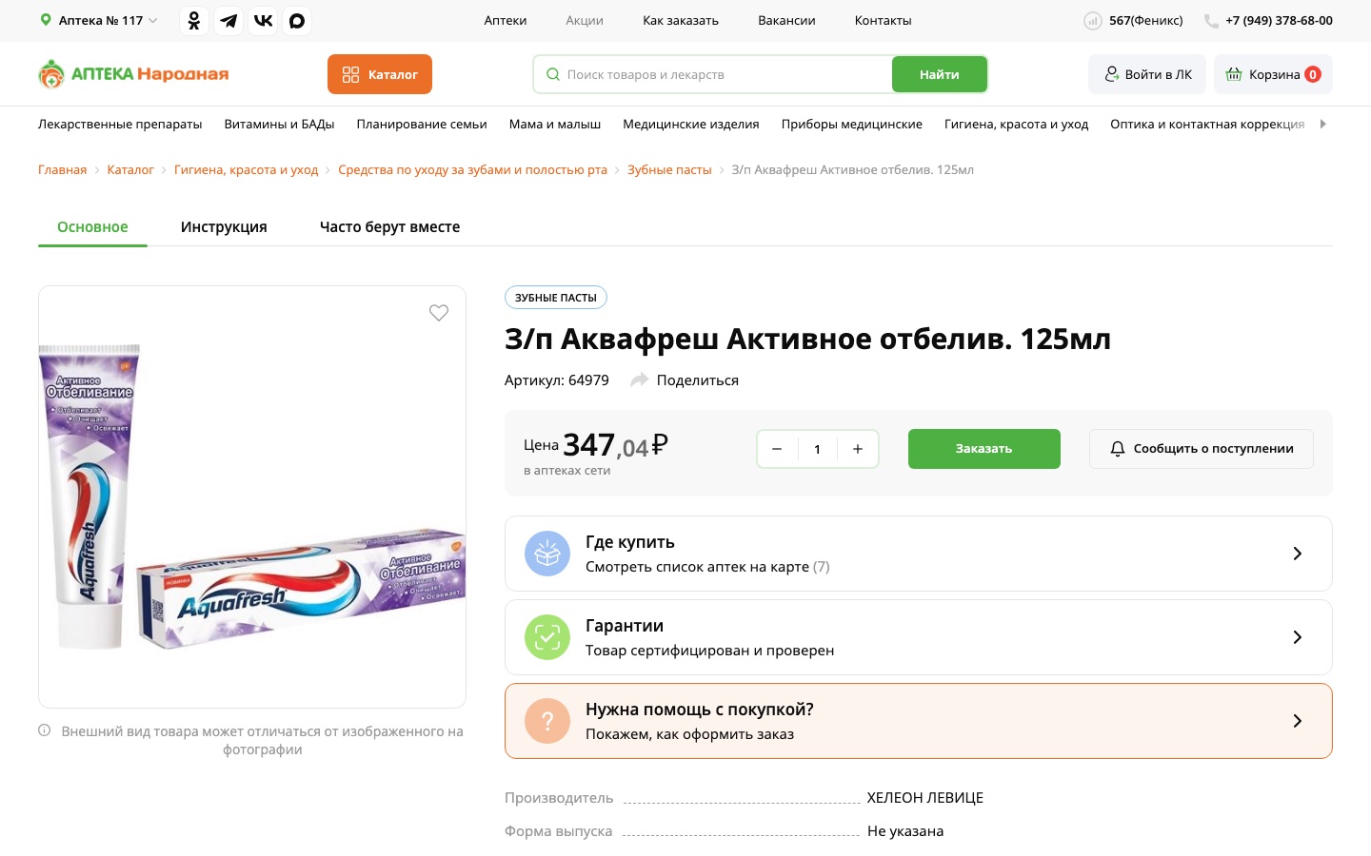The image size is (1371, 856).
Task: Switch to the Часто берут вместе tab
Action: pyautogui.click(x=390, y=226)
